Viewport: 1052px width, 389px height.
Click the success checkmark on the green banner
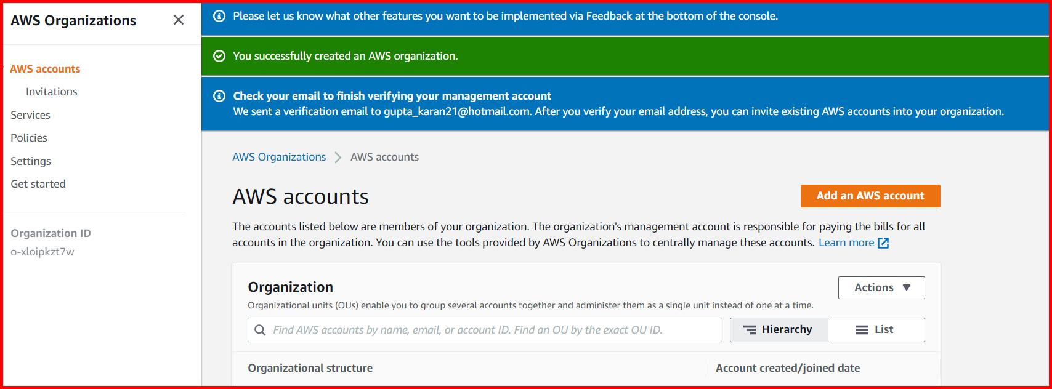(x=219, y=56)
